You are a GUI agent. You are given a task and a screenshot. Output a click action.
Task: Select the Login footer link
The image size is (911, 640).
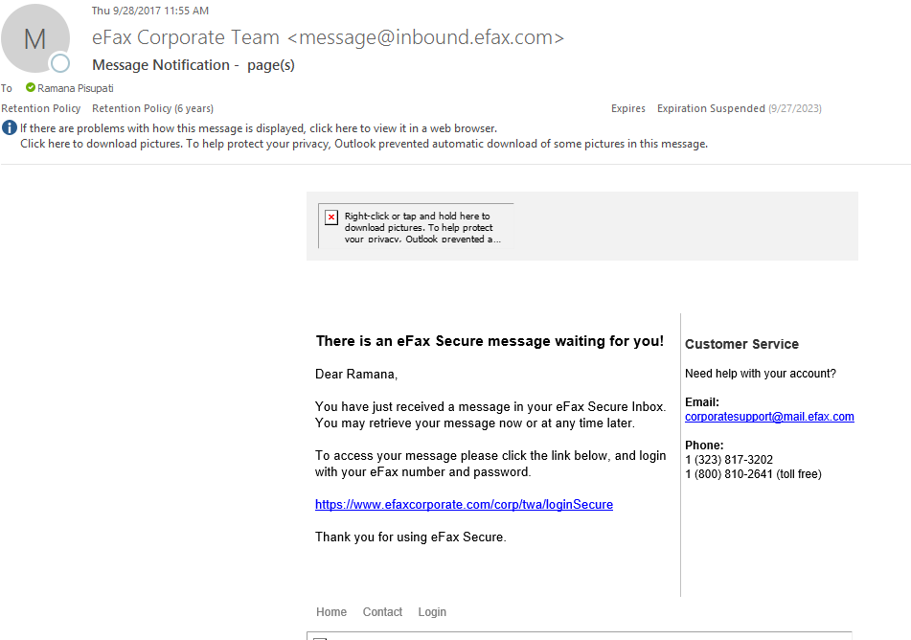click(432, 612)
